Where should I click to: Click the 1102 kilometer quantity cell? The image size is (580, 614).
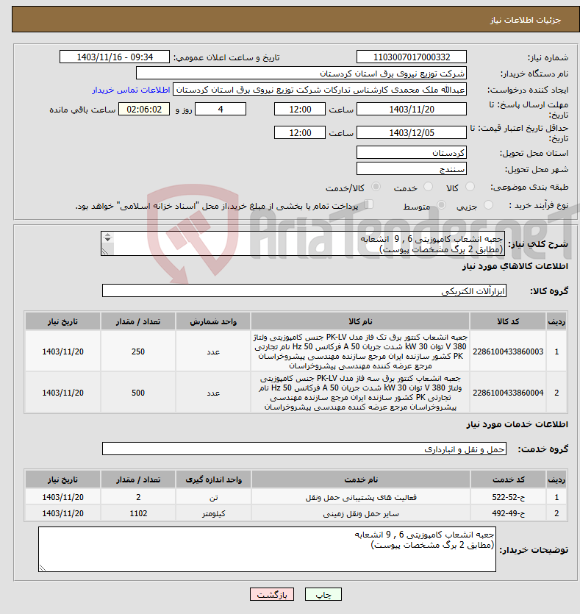(138, 513)
